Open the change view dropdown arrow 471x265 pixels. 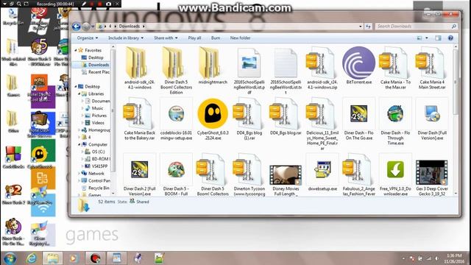[x=427, y=38]
